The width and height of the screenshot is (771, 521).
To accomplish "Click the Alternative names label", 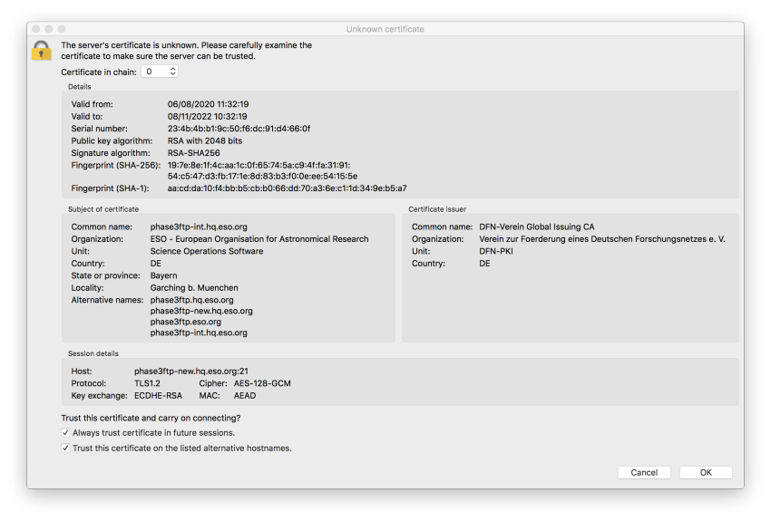I will pos(107,300).
